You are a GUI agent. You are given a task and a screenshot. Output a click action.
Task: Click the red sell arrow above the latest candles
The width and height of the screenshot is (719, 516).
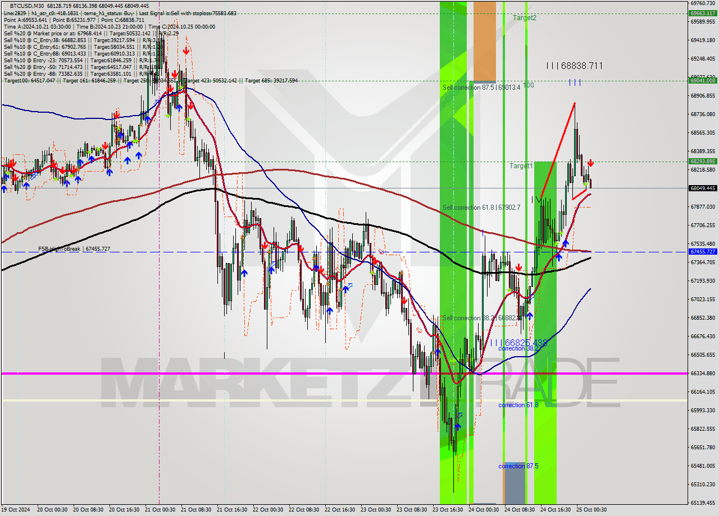pos(590,163)
